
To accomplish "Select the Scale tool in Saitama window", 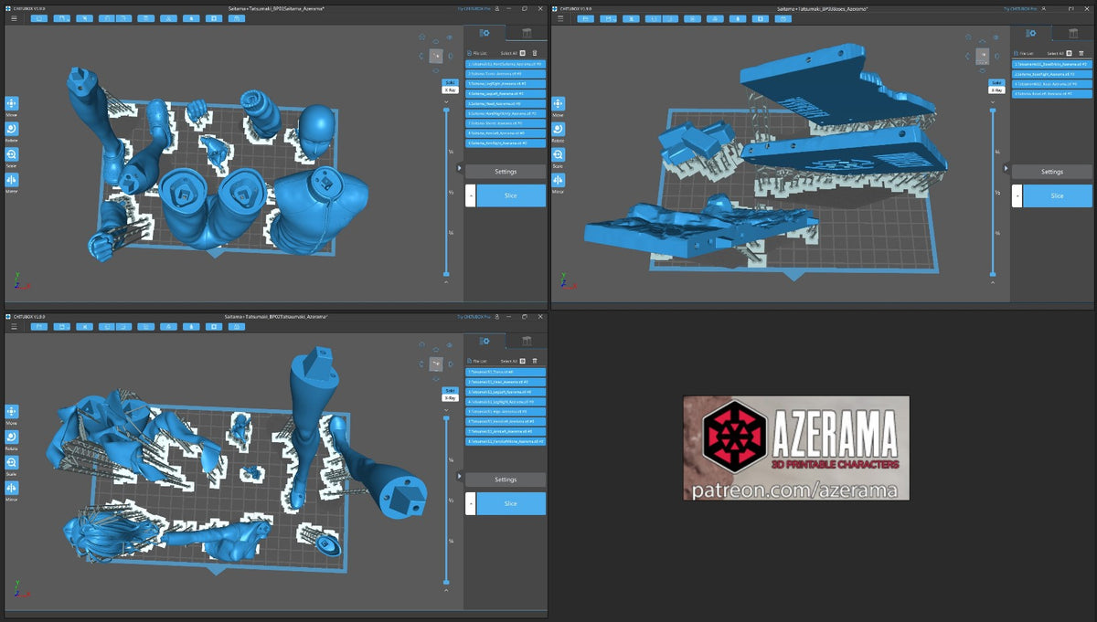I will coord(11,156).
